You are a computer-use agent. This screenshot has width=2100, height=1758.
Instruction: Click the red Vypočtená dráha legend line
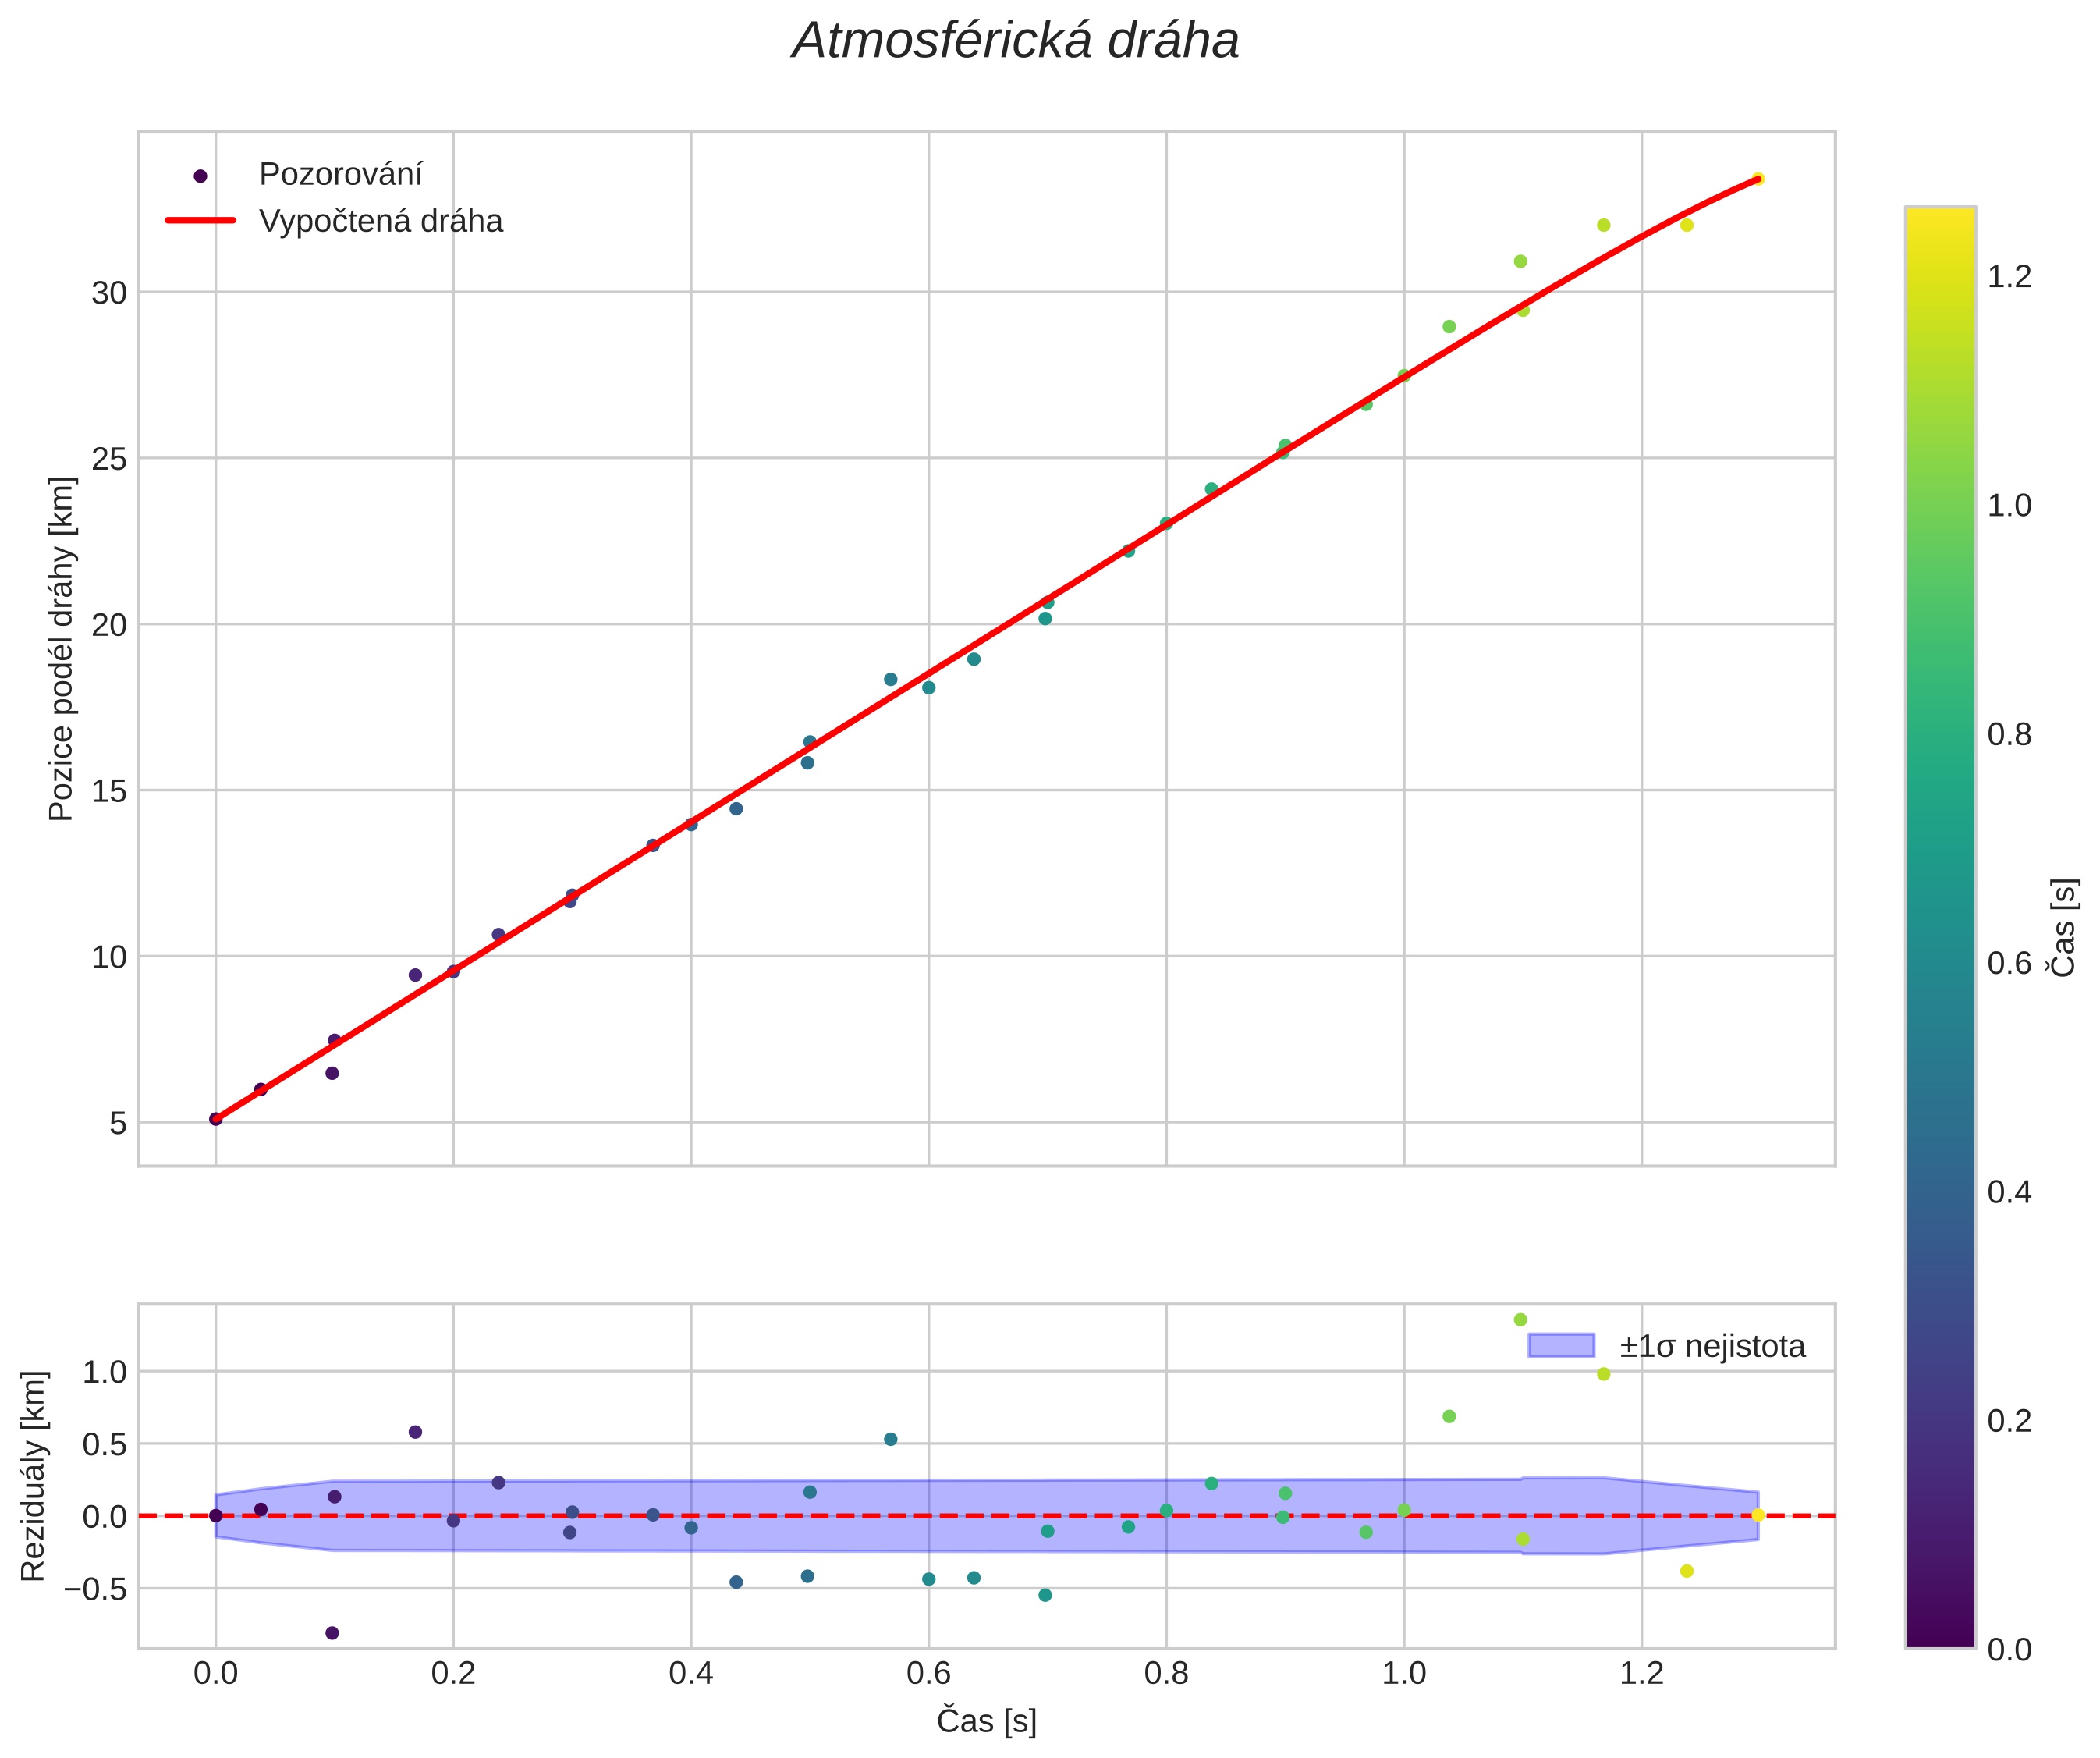pos(200,221)
